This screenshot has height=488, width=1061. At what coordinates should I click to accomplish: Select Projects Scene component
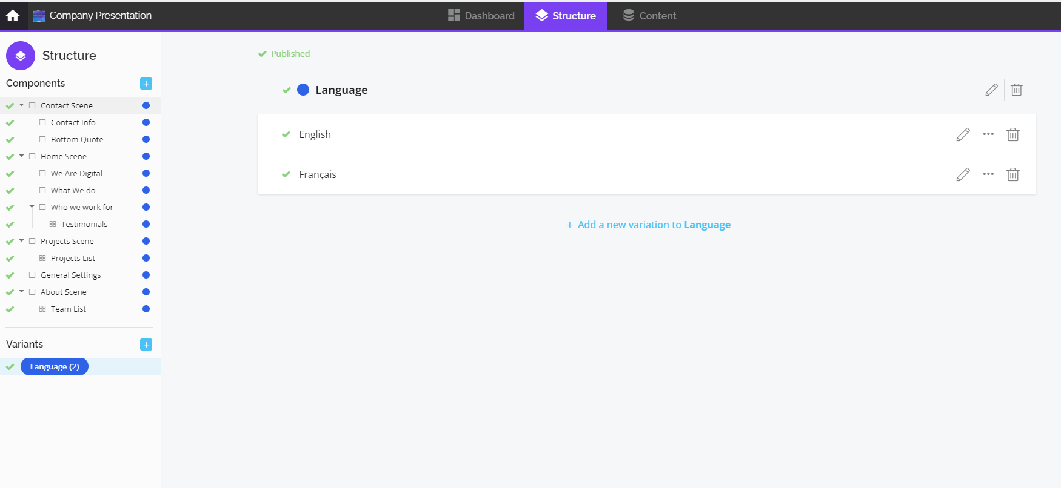click(67, 241)
